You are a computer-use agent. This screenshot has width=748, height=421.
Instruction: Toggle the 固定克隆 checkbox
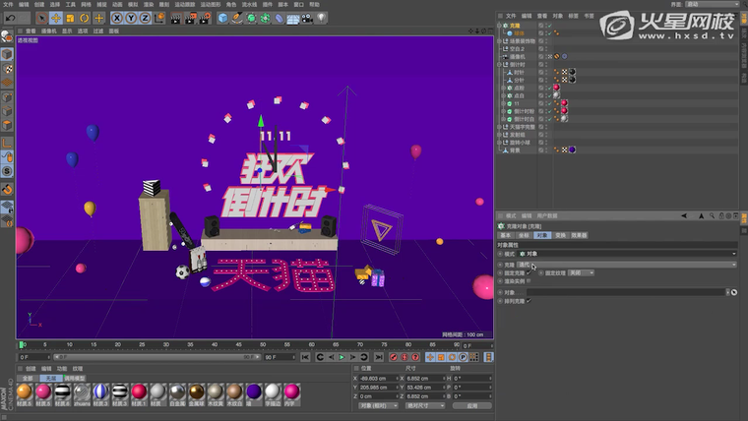[x=529, y=272]
